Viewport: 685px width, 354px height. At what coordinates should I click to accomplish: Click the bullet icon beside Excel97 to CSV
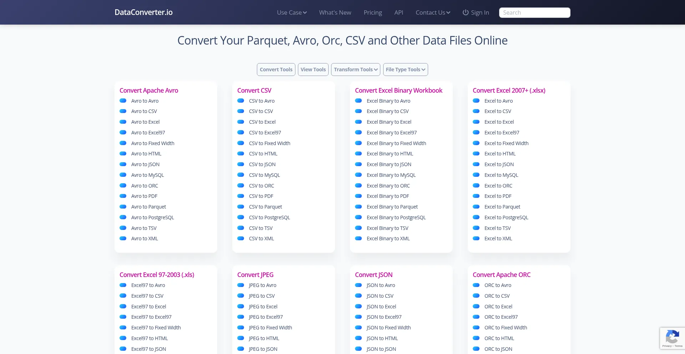click(123, 296)
